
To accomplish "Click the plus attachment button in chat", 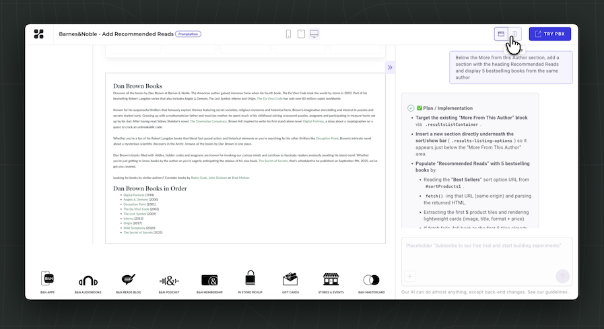I will coord(410,276).
